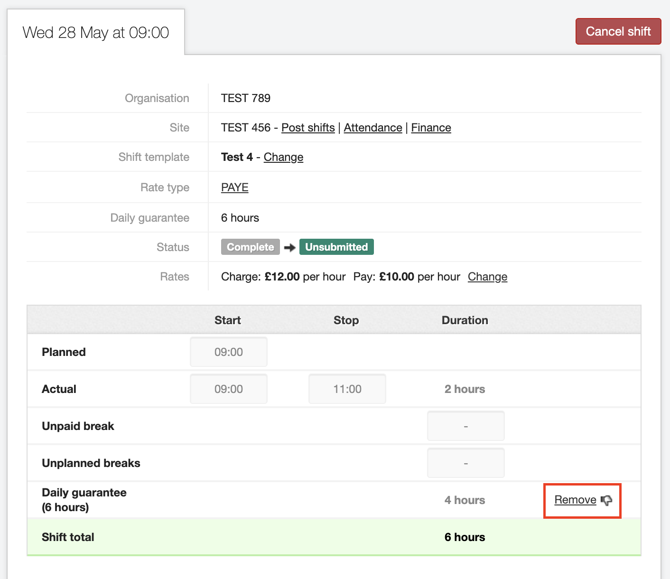Select the Wed 28 May at 09:00 tab
The height and width of the screenshot is (579, 670).
tap(96, 33)
